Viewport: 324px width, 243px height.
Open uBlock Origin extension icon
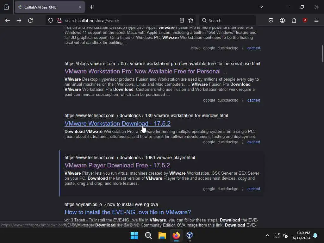[305, 20]
